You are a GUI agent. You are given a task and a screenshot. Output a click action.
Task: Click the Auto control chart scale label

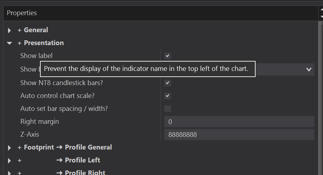(x=57, y=96)
